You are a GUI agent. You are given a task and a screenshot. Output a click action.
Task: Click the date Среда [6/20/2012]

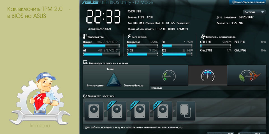click(99, 29)
